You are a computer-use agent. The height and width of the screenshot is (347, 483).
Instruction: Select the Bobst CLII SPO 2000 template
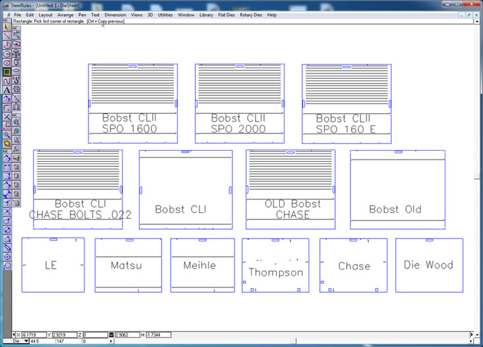pyautogui.click(x=239, y=103)
